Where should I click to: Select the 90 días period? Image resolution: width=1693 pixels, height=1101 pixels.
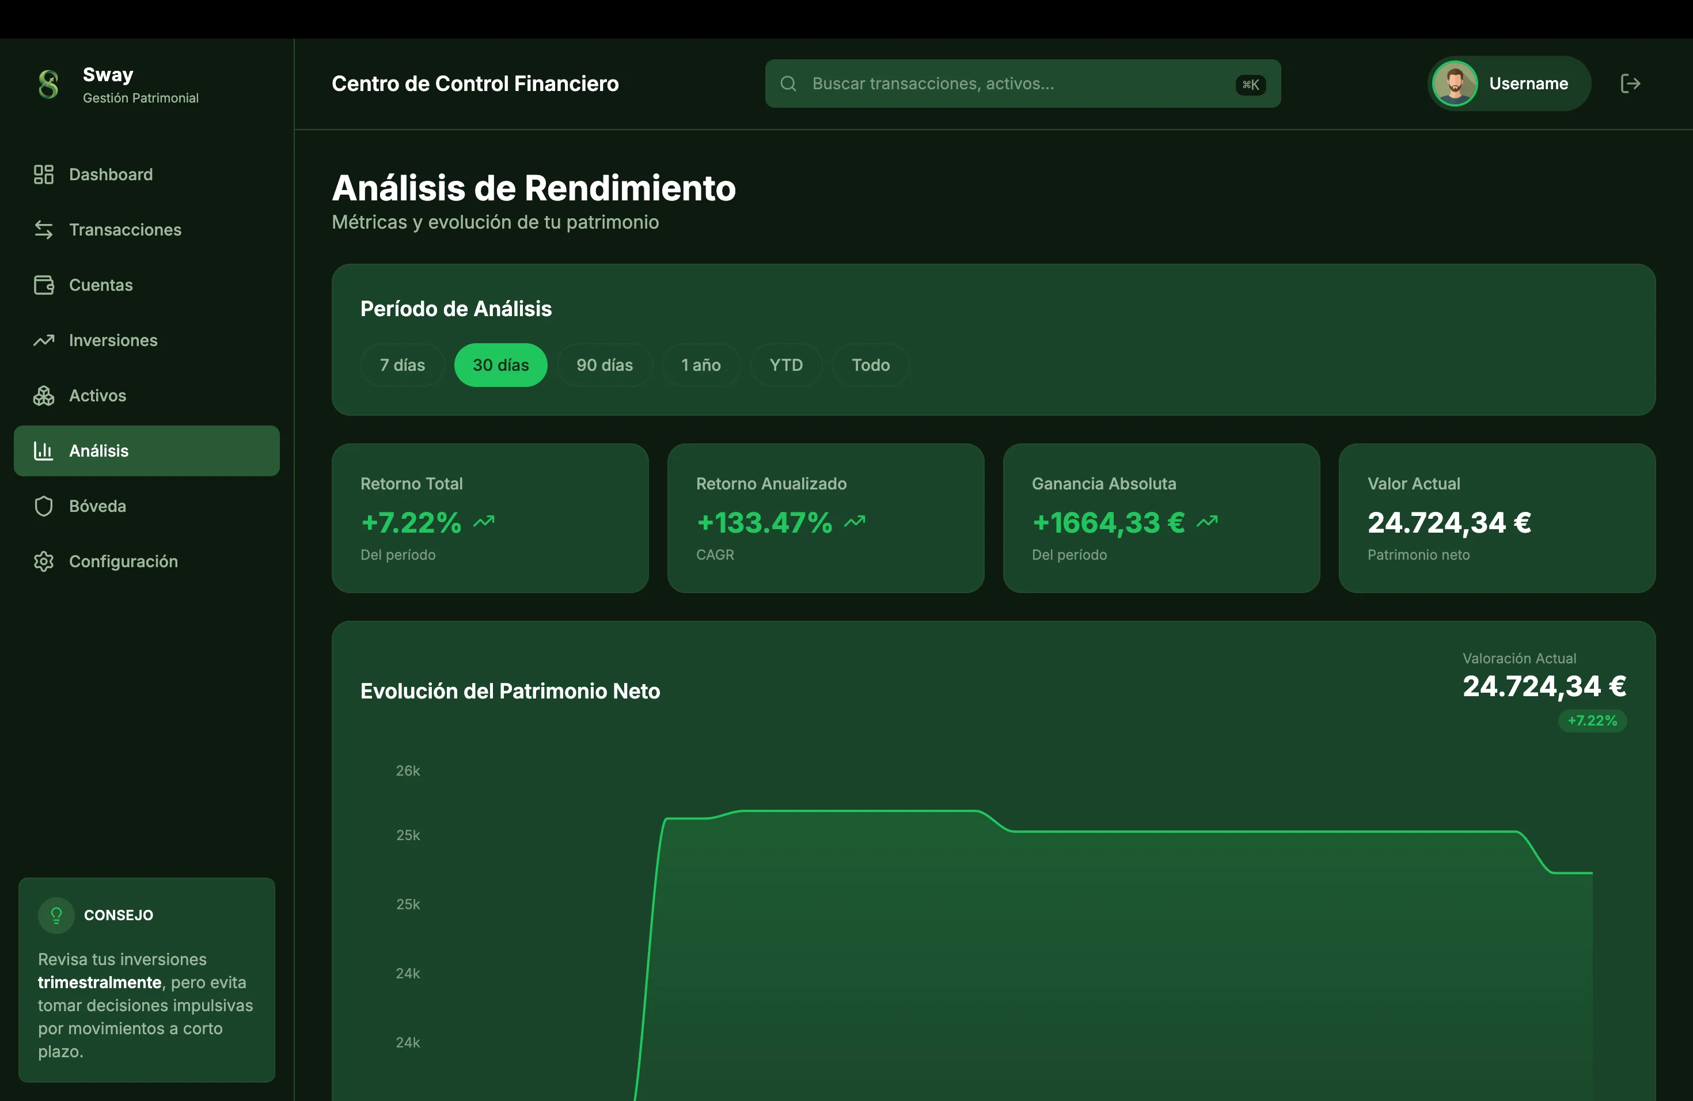pos(604,366)
